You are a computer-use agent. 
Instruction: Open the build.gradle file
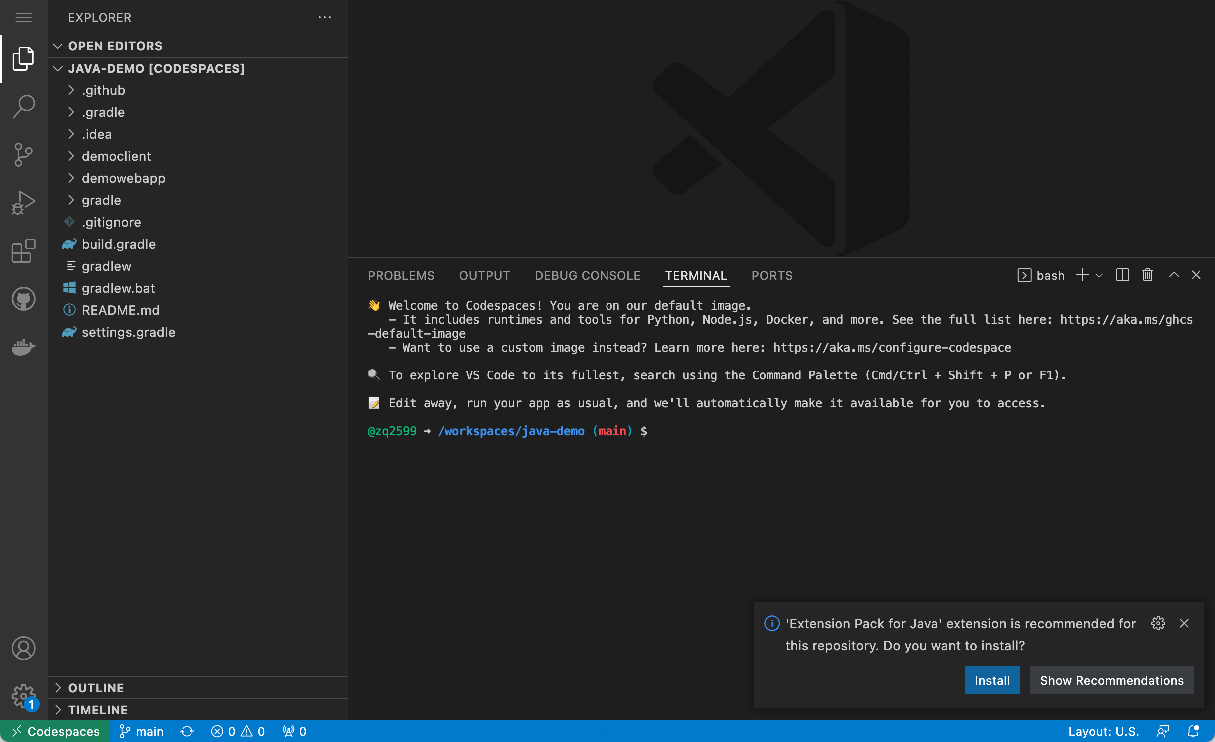198,244
